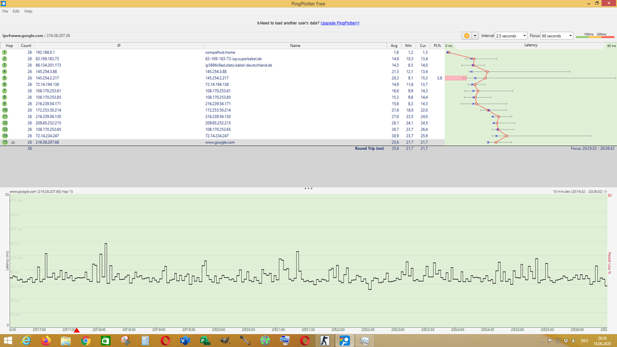Open Counter-Strike icon in taskbar
Screen dimensions: 617x347
(x=325, y=341)
